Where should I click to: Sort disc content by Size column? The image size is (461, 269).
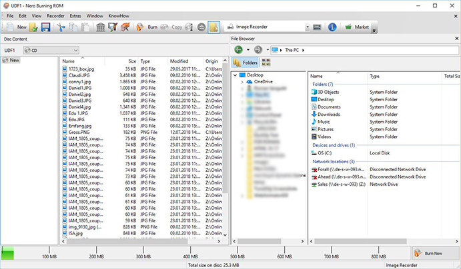click(x=121, y=61)
